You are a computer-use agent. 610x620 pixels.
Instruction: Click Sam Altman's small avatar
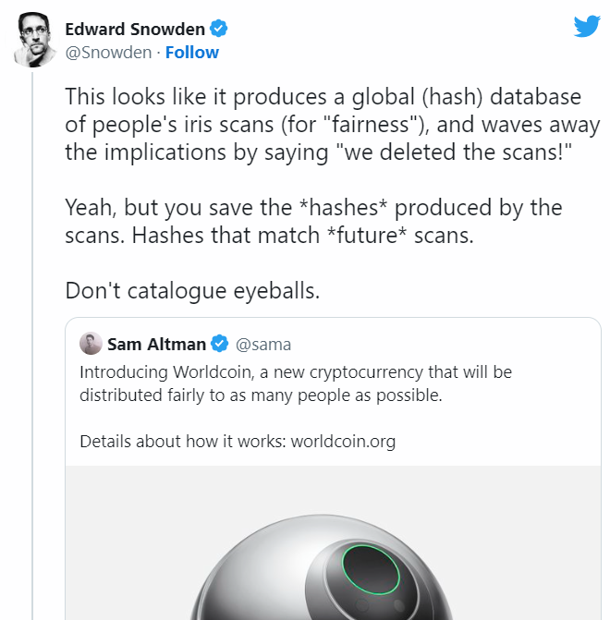(x=91, y=344)
